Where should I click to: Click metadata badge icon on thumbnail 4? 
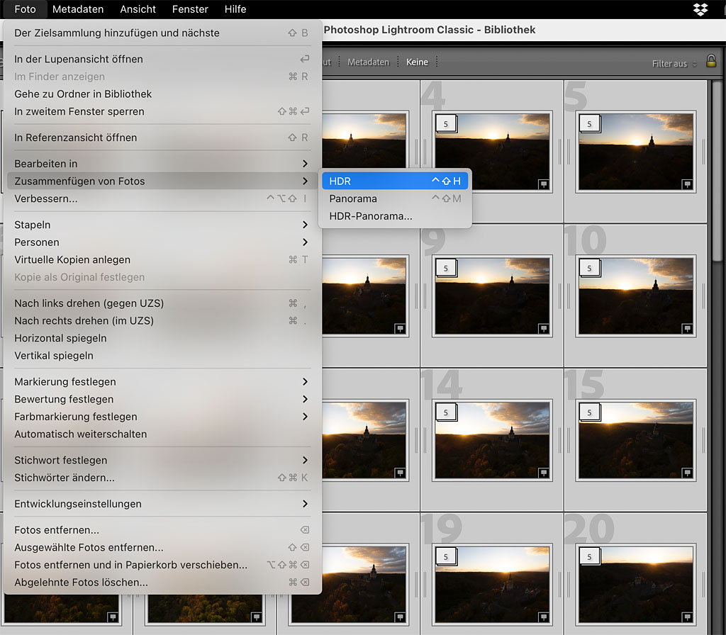pos(544,184)
